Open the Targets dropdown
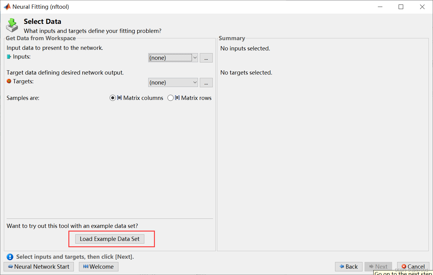 click(173, 82)
